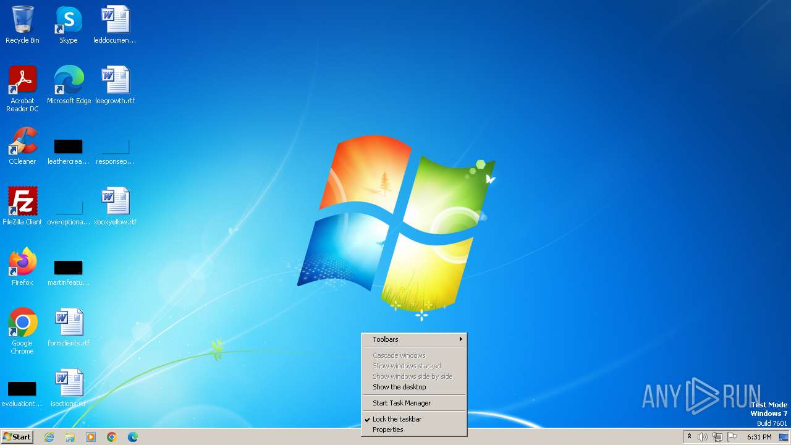Viewport: 791px width, 445px height.
Task: Open Windows Explorer from the taskbar
Action: (70, 437)
